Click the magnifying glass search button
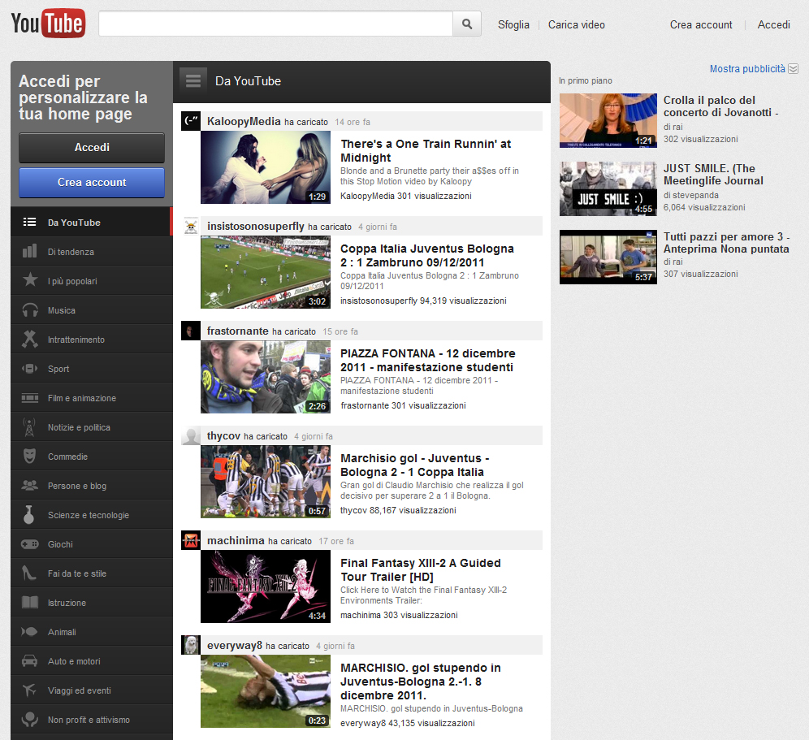 click(467, 24)
